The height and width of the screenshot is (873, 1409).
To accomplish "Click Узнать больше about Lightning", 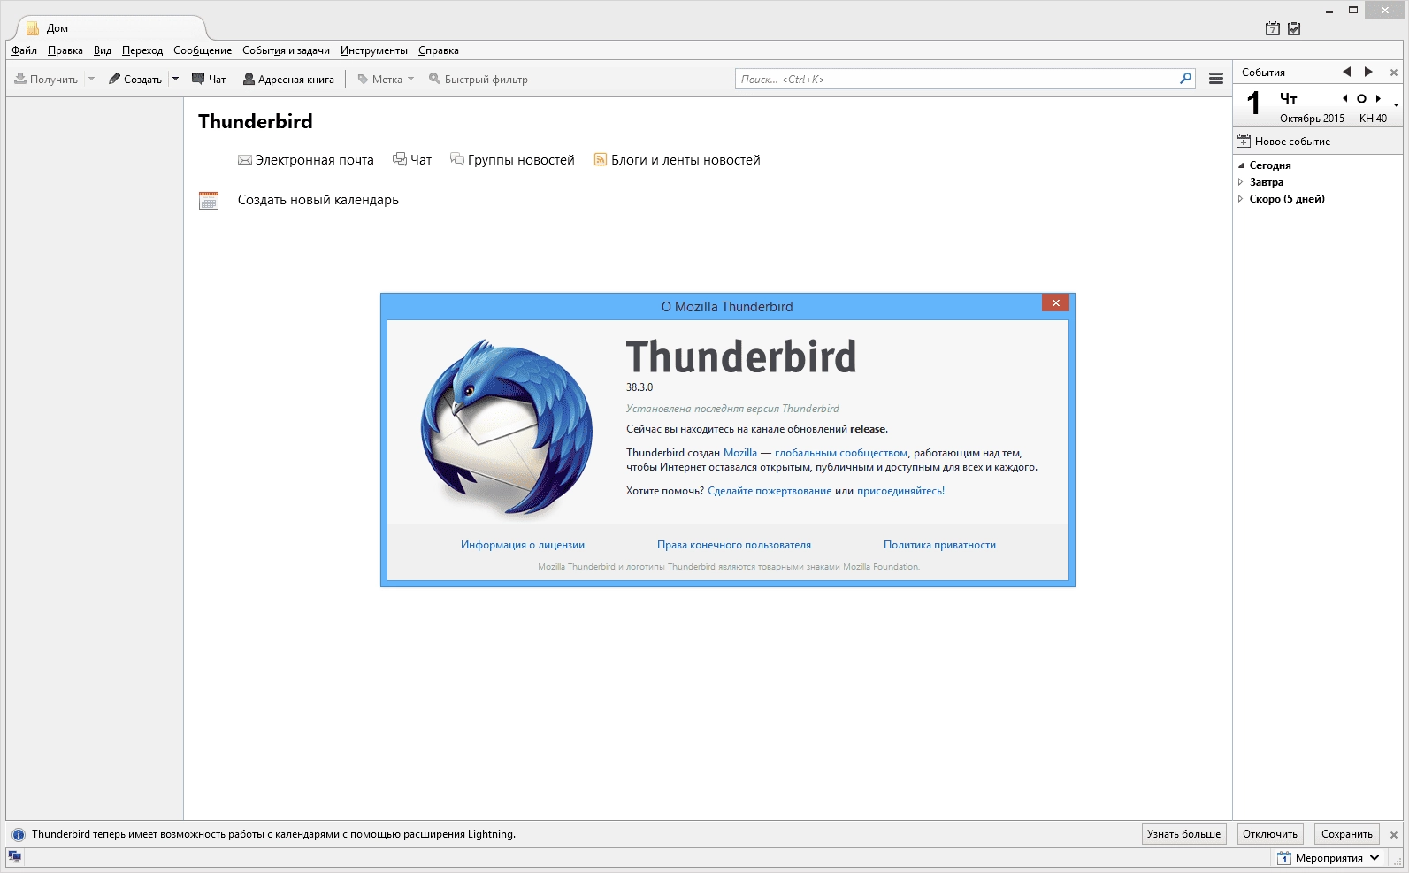I will (x=1183, y=834).
